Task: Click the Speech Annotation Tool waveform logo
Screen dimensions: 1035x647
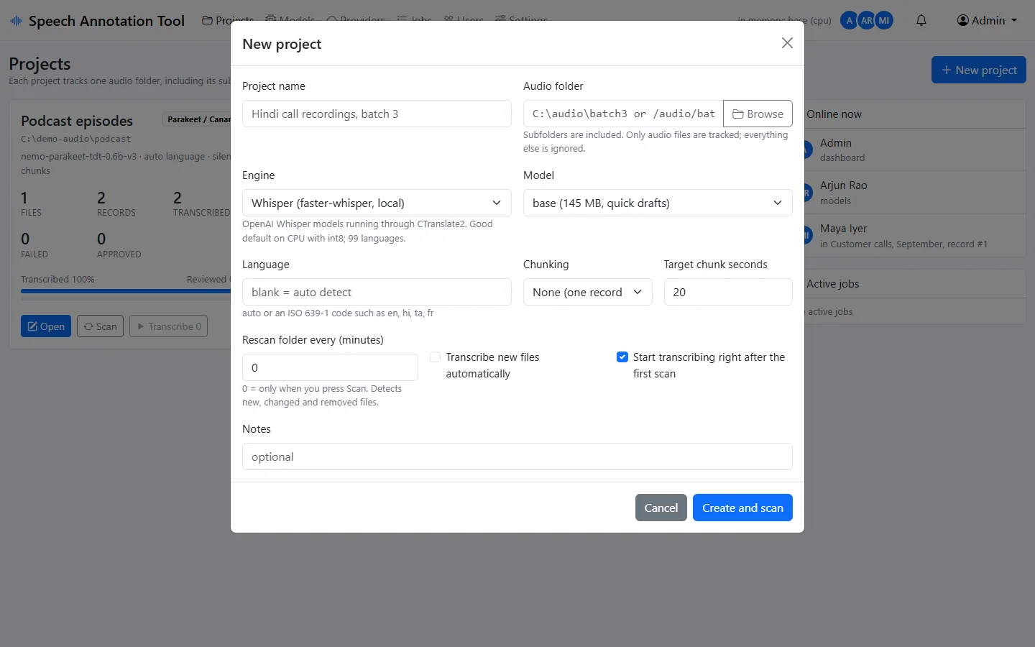Action: coord(16,21)
